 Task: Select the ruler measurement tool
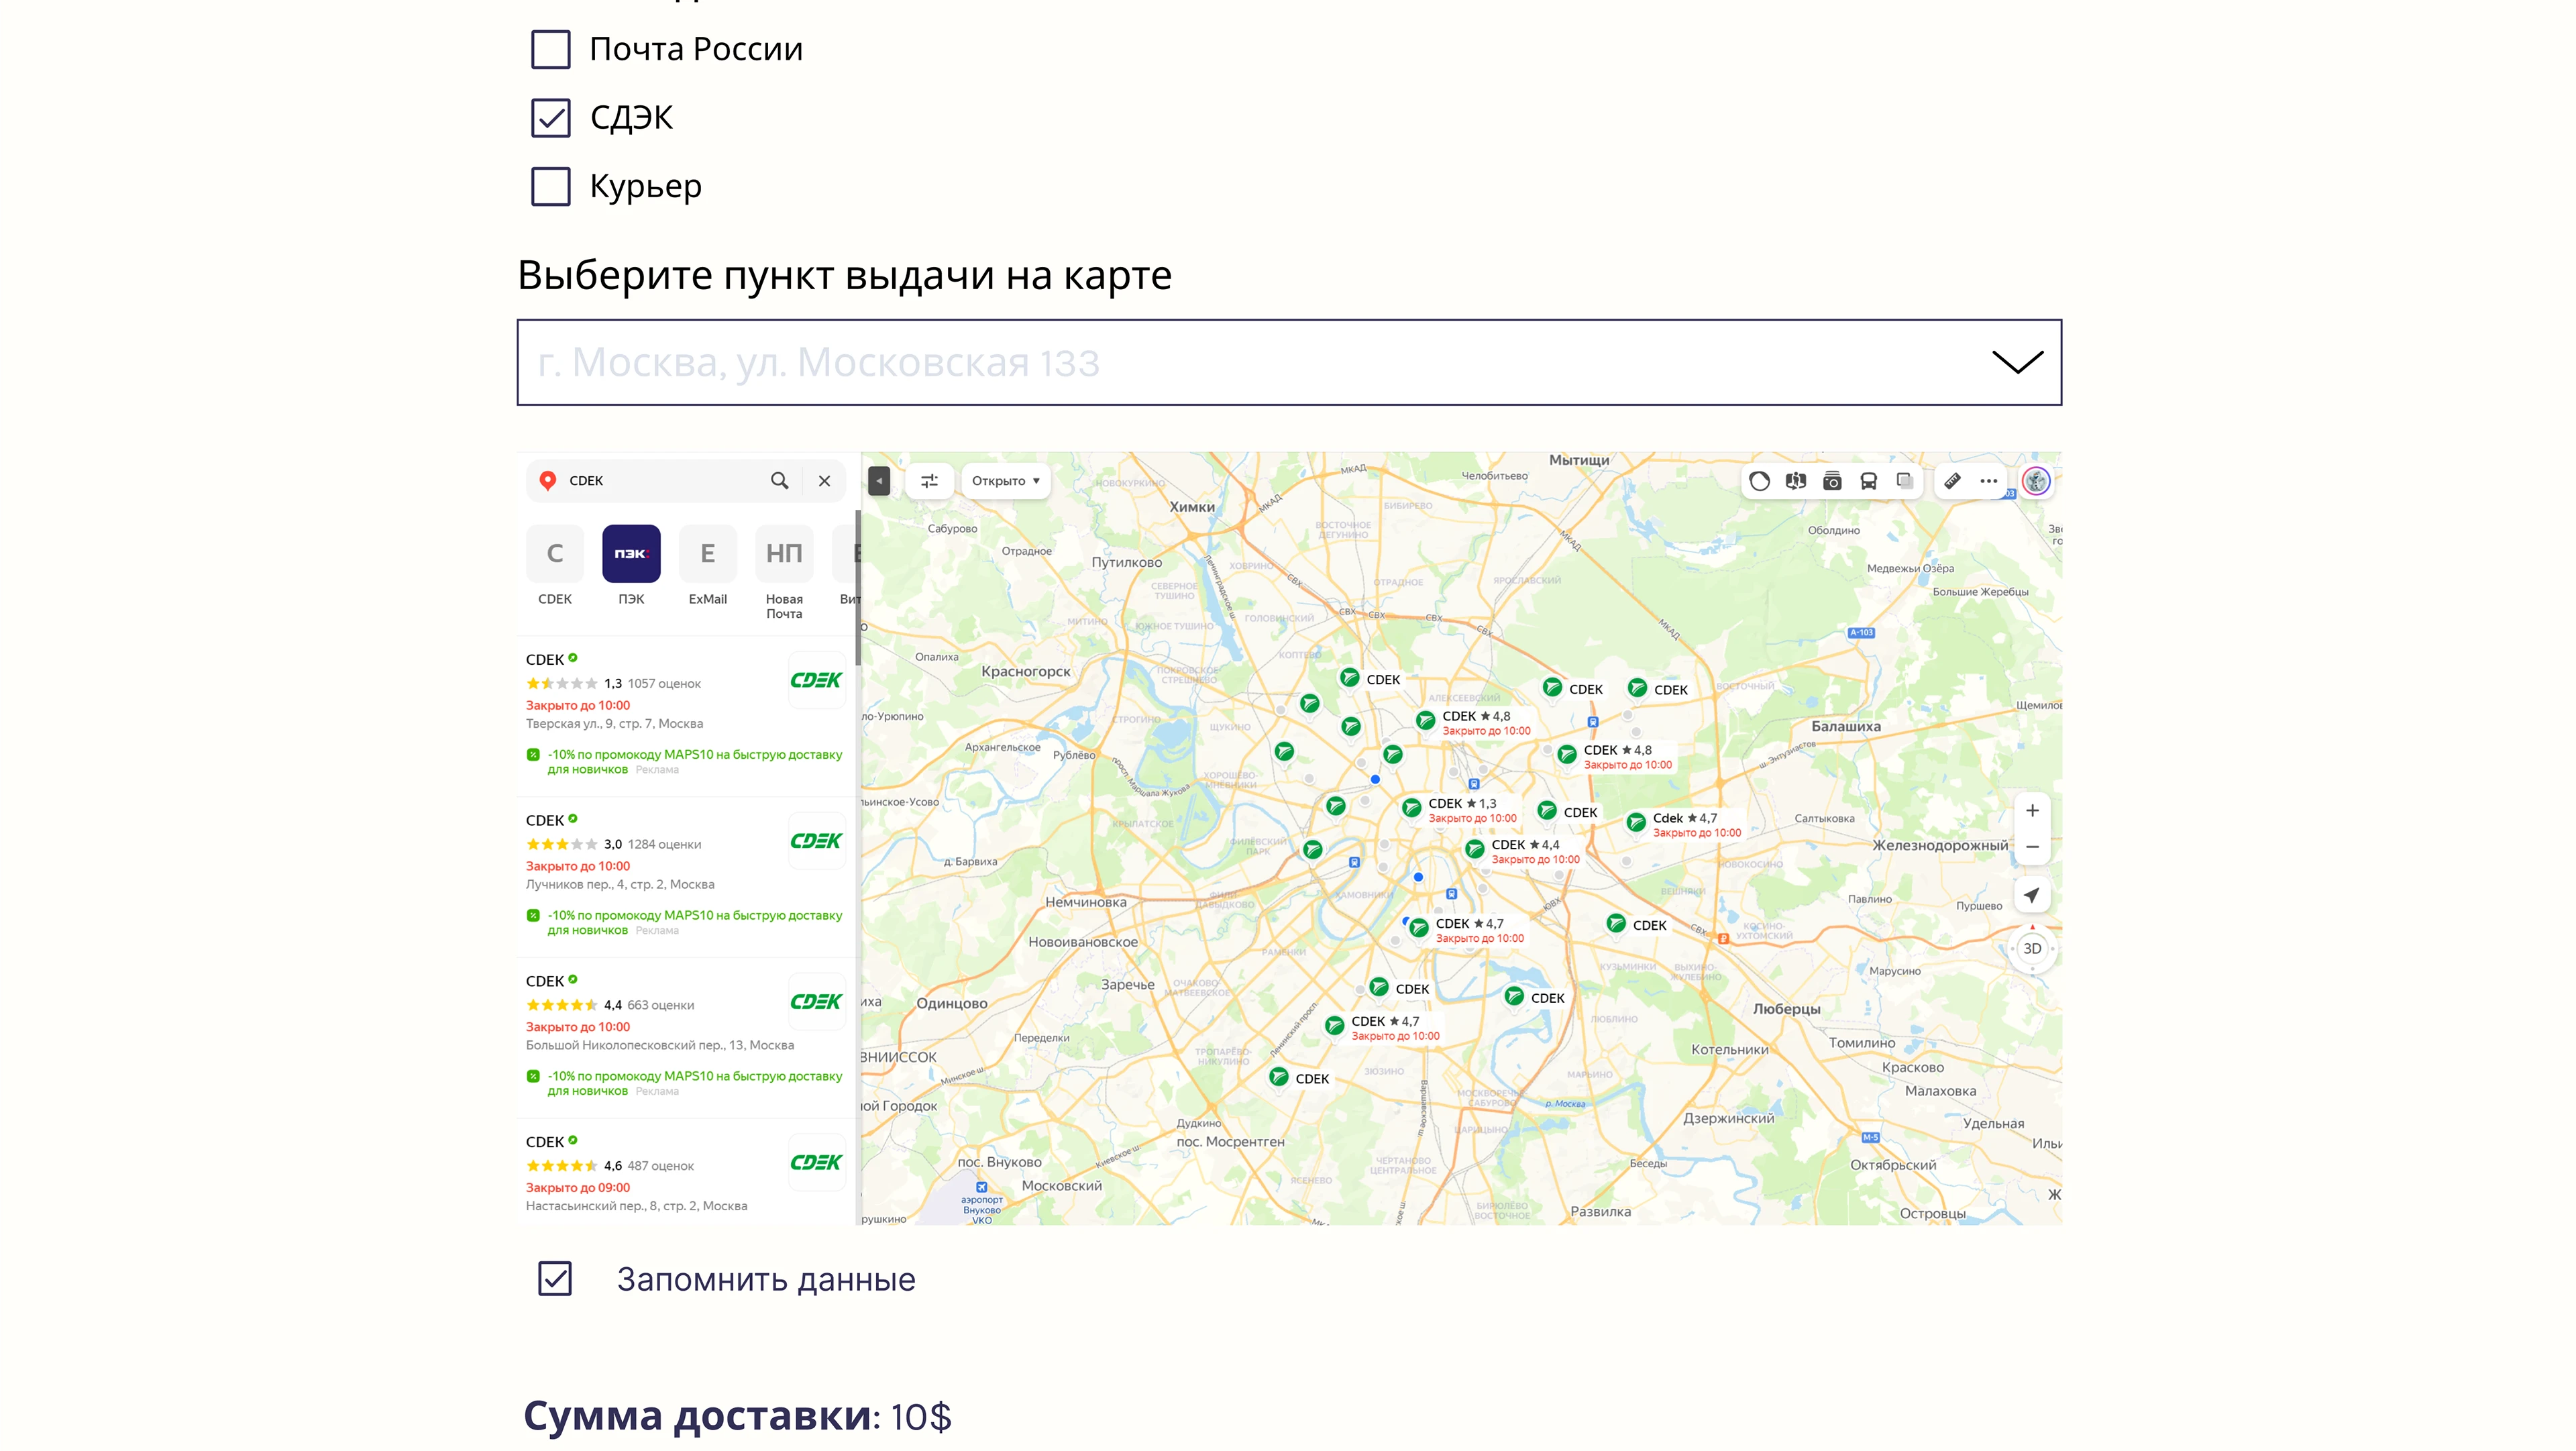coord(1952,481)
